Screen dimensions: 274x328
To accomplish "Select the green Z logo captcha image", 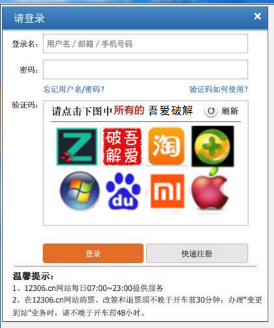I will click(x=77, y=147).
